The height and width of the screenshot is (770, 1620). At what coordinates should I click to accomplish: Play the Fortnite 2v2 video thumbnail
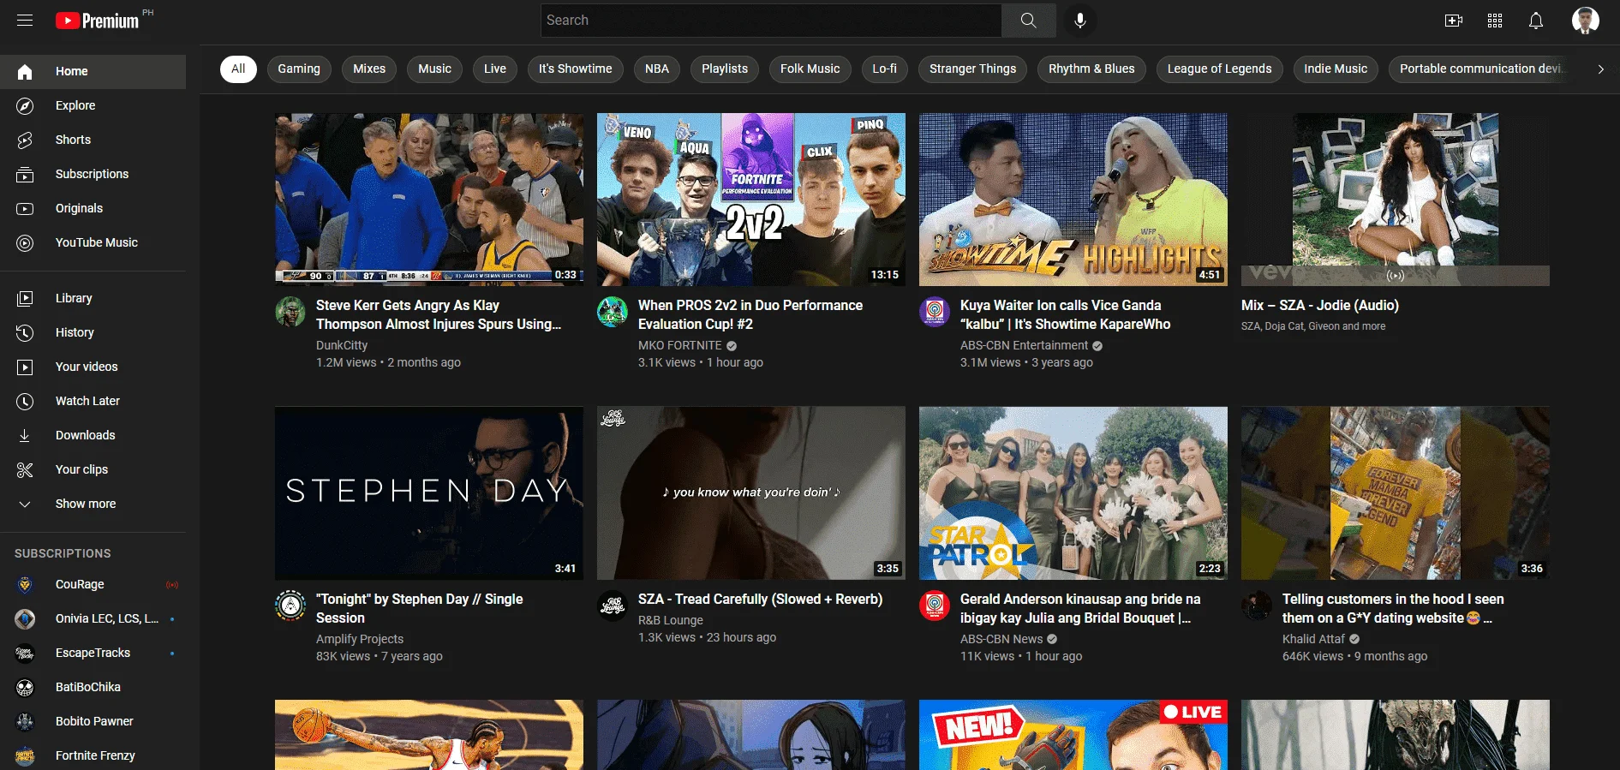751,200
